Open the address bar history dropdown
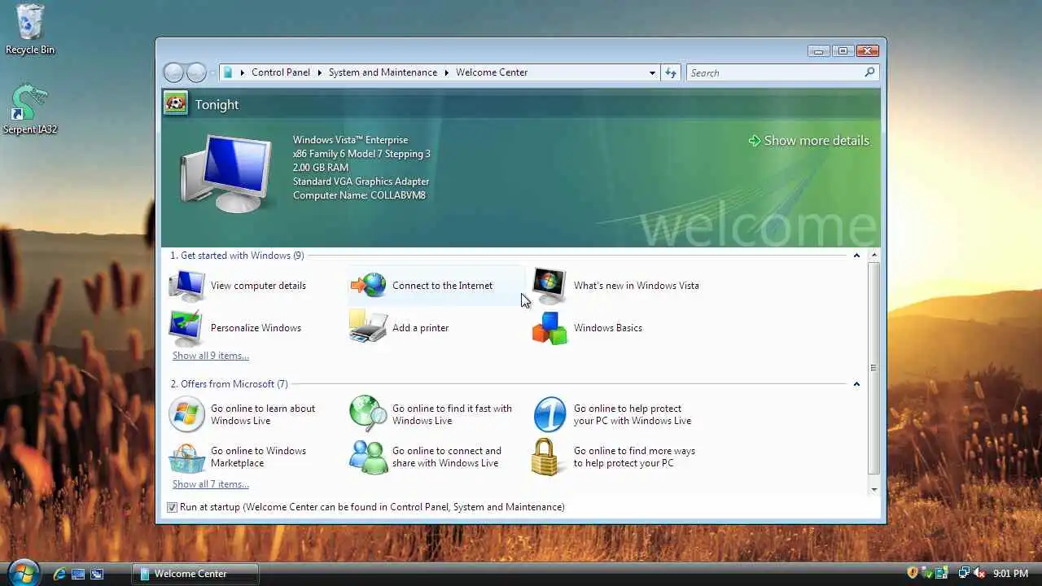Viewport: 1042px width, 586px height. point(652,72)
